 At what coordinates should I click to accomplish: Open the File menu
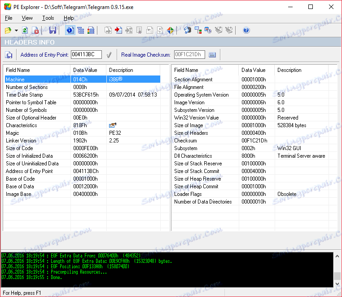coord(9,18)
